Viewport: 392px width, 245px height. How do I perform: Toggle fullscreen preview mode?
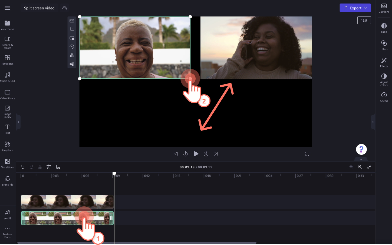coord(307,153)
